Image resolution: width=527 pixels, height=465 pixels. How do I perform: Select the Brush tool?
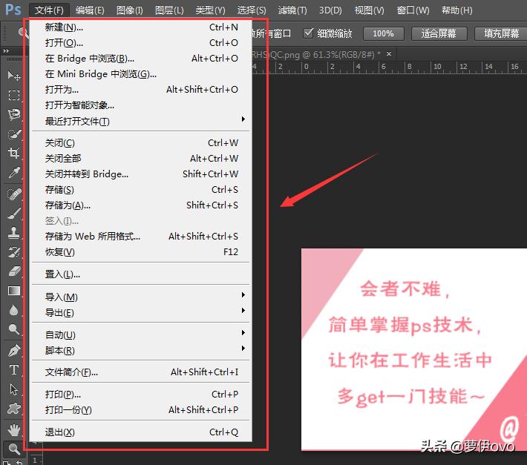point(14,213)
